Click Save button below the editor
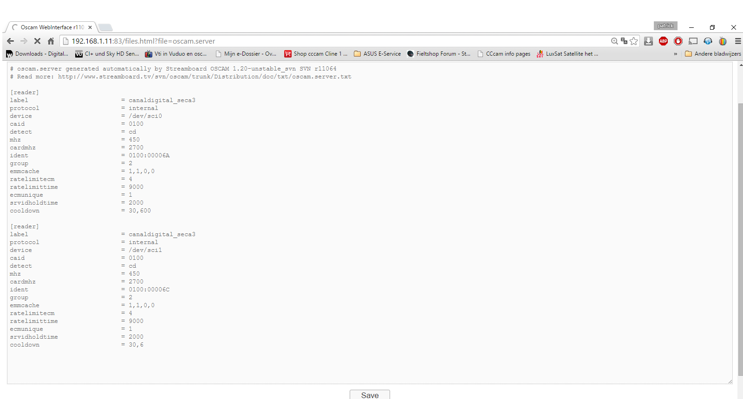Image resolution: width=743 pixels, height=399 pixels. (370, 395)
